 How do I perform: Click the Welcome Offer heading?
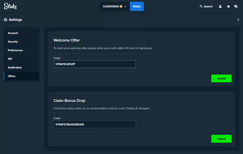coord(67,40)
